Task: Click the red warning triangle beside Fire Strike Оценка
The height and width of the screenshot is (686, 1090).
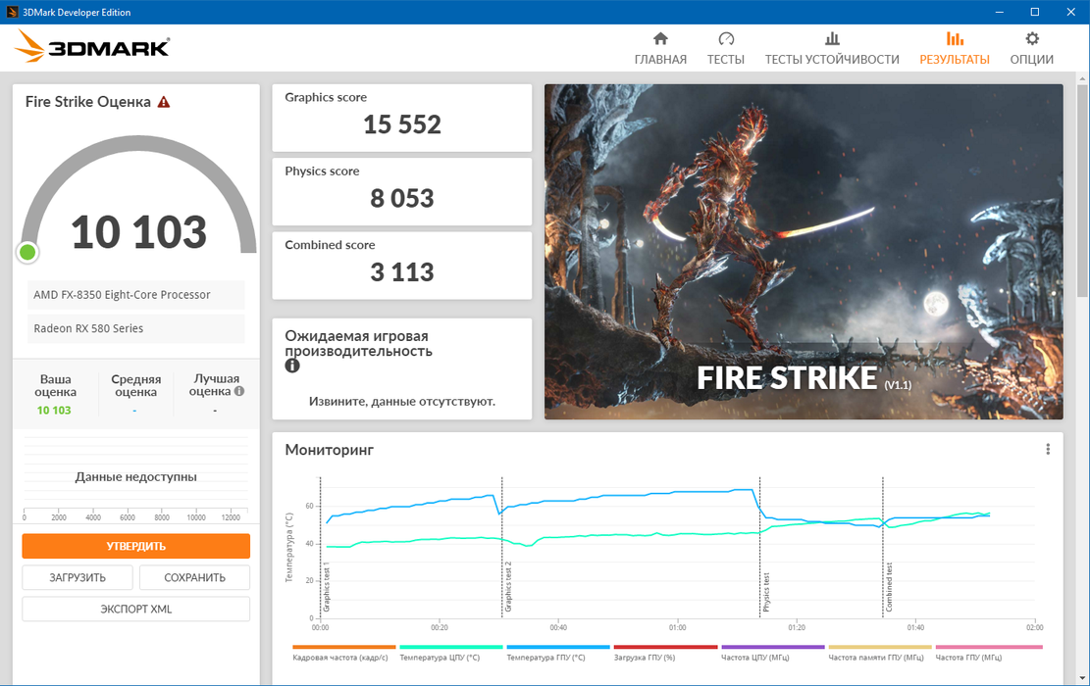Action: (164, 102)
